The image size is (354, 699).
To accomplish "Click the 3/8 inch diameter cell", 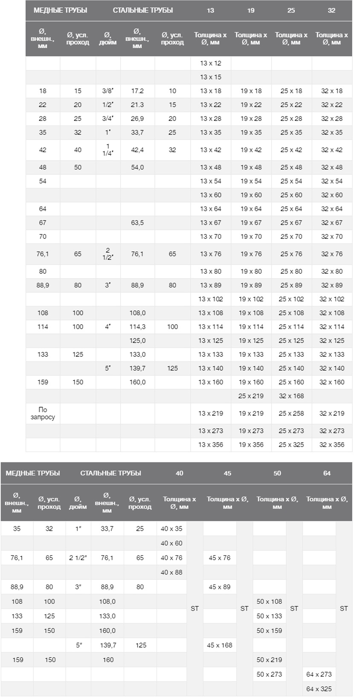I will (108, 91).
